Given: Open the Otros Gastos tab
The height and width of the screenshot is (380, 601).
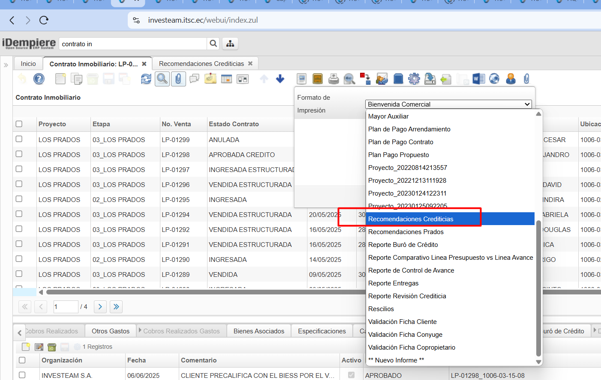Looking at the screenshot, I should [110, 331].
